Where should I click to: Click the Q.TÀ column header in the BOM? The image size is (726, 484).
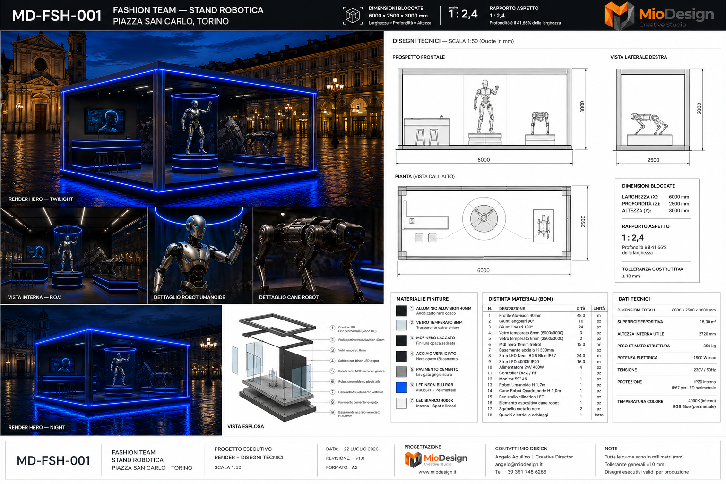tap(581, 309)
